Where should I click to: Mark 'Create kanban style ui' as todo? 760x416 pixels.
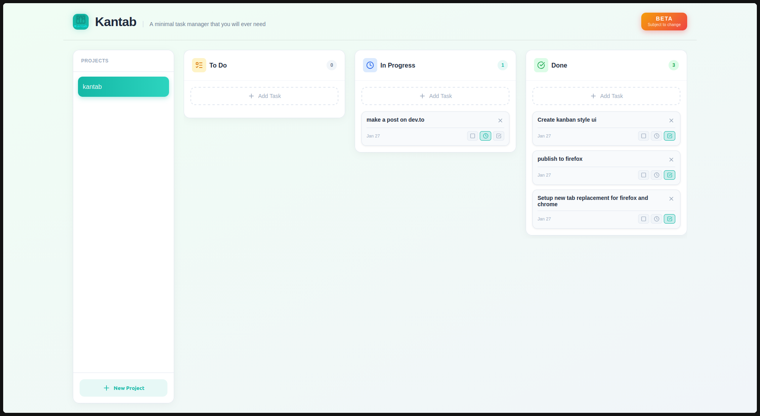644,136
